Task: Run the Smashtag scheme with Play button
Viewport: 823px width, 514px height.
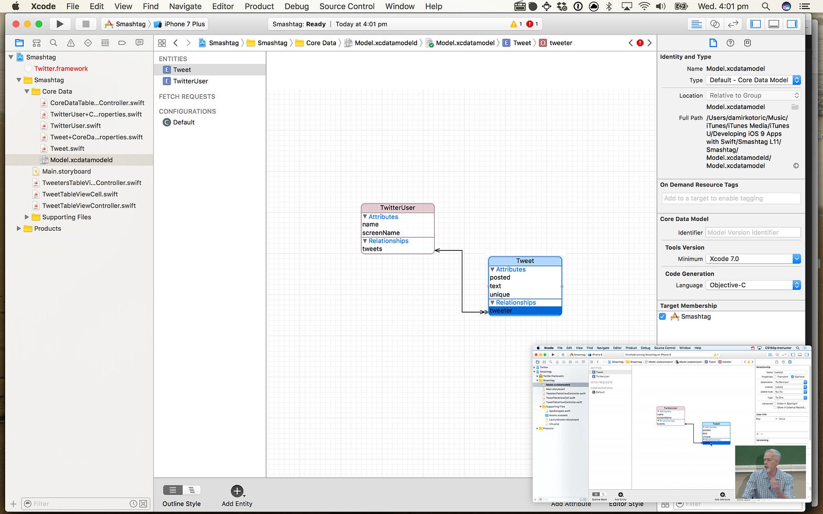Action: (x=60, y=24)
